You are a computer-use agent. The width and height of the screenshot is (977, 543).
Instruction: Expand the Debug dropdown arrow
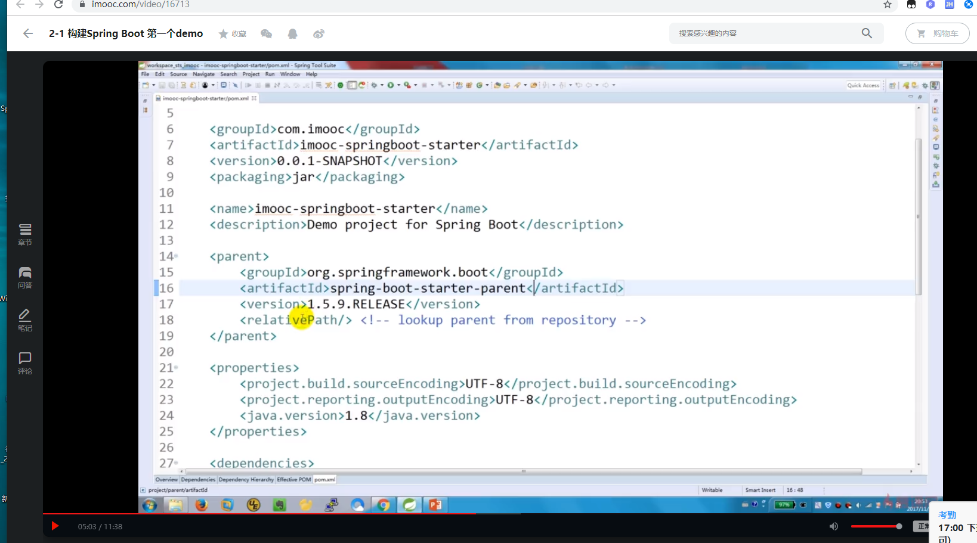[382, 85]
